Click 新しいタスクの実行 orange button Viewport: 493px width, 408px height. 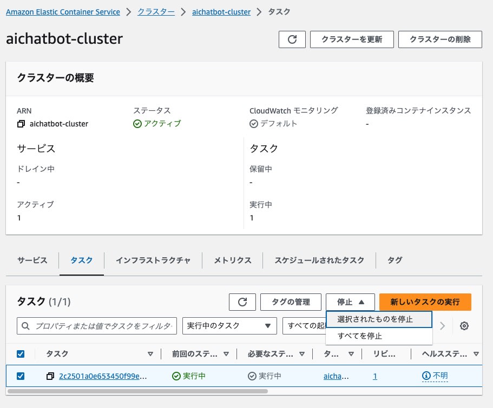pos(425,302)
